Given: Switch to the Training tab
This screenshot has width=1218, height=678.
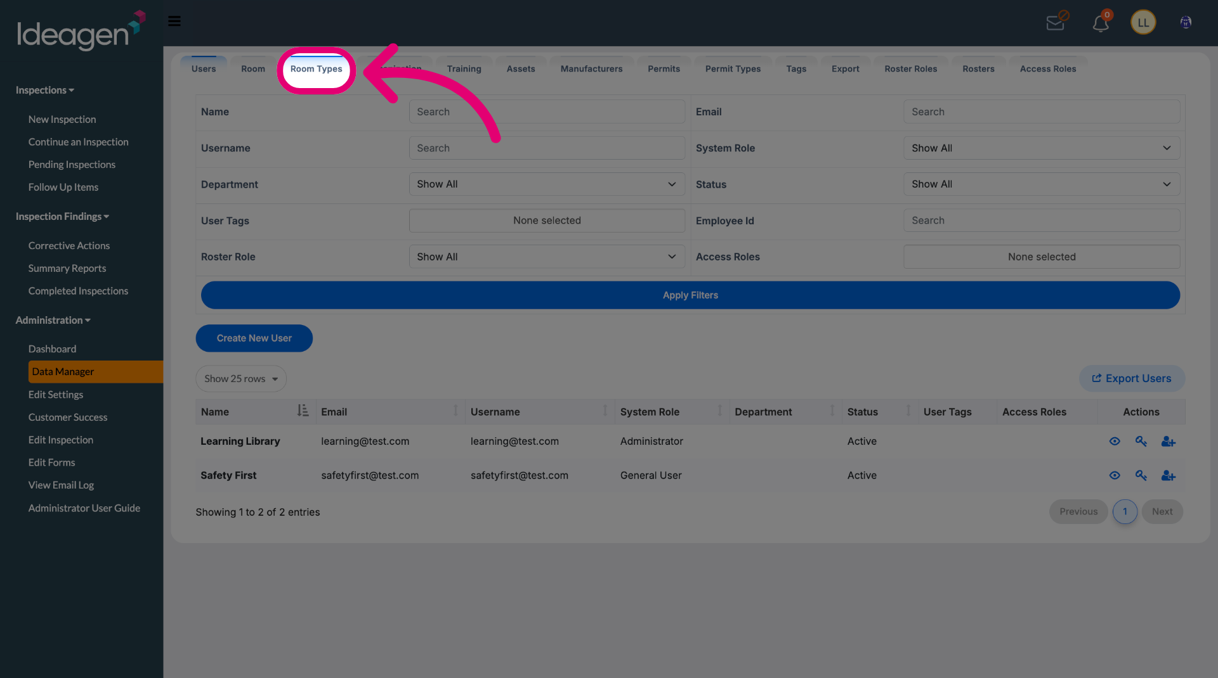Looking at the screenshot, I should click(464, 68).
